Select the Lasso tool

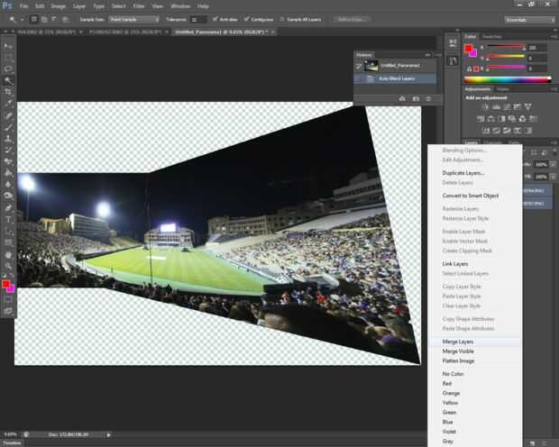[8, 69]
